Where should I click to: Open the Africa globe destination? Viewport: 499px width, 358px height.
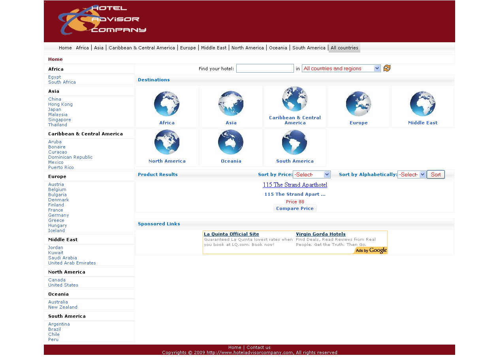(x=167, y=104)
